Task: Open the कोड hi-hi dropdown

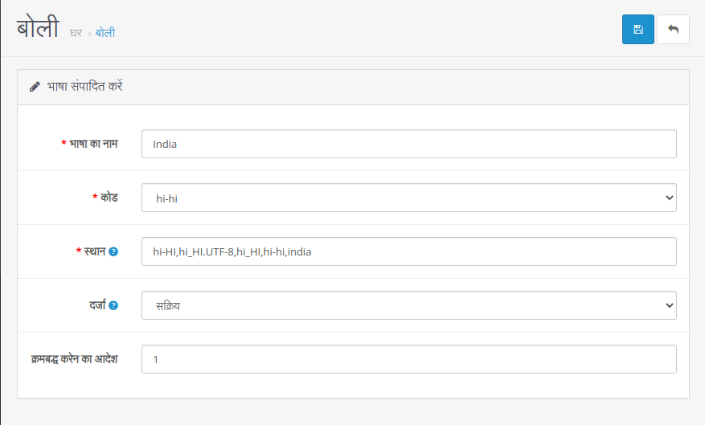Action: [x=408, y=198]
